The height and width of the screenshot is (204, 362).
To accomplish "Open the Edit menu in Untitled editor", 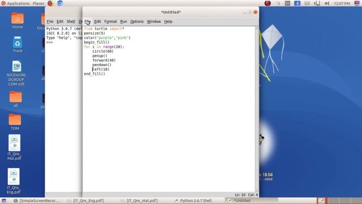I will click(x=97, y=22).
